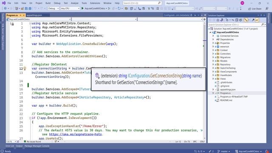
Task: Open the Any CPU platform dropdown
Action: tap(70, 8)
